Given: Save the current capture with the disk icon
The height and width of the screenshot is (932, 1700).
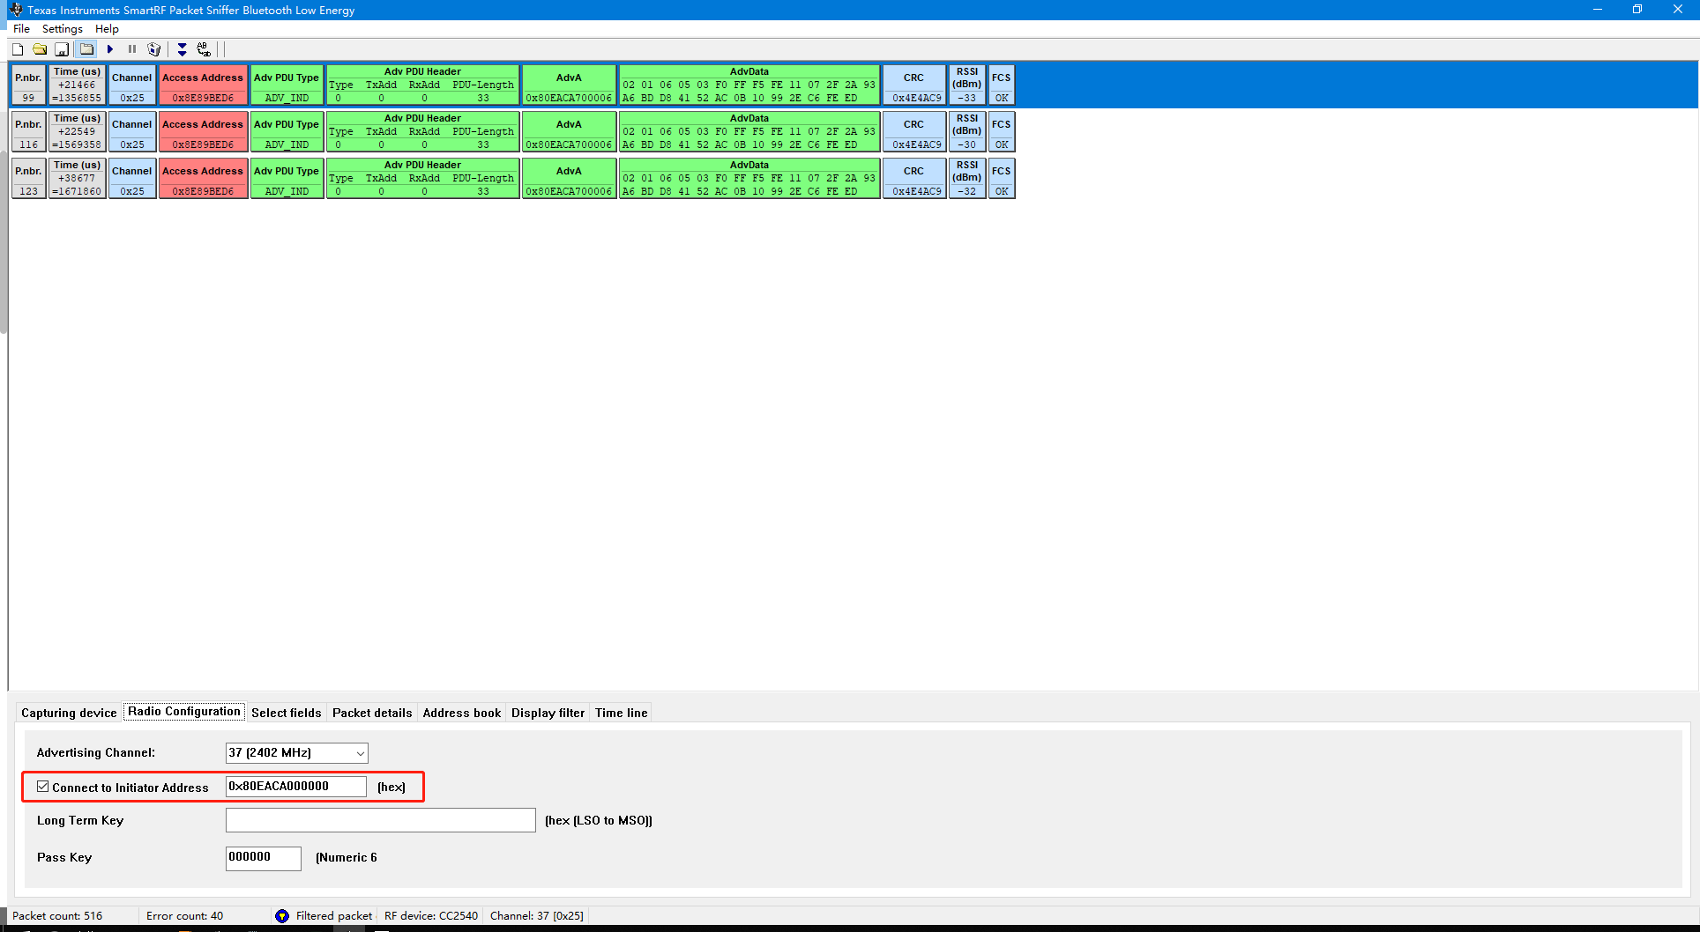Looking at the screenshot, I should [x=62, y=48].
